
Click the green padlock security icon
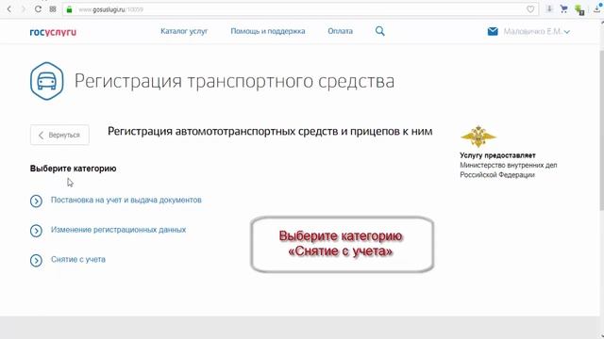click(69, 9)
